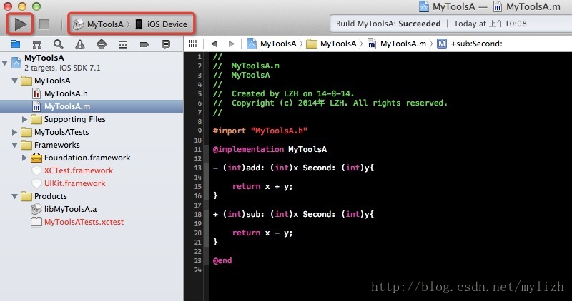Click line number 18 in gutter

[198, 215]
